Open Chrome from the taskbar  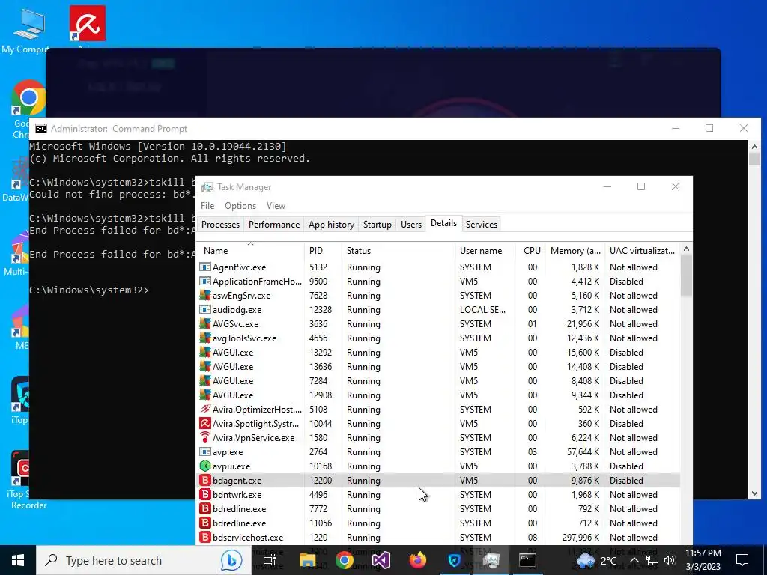pyautogui.click(x=345, y=560)
